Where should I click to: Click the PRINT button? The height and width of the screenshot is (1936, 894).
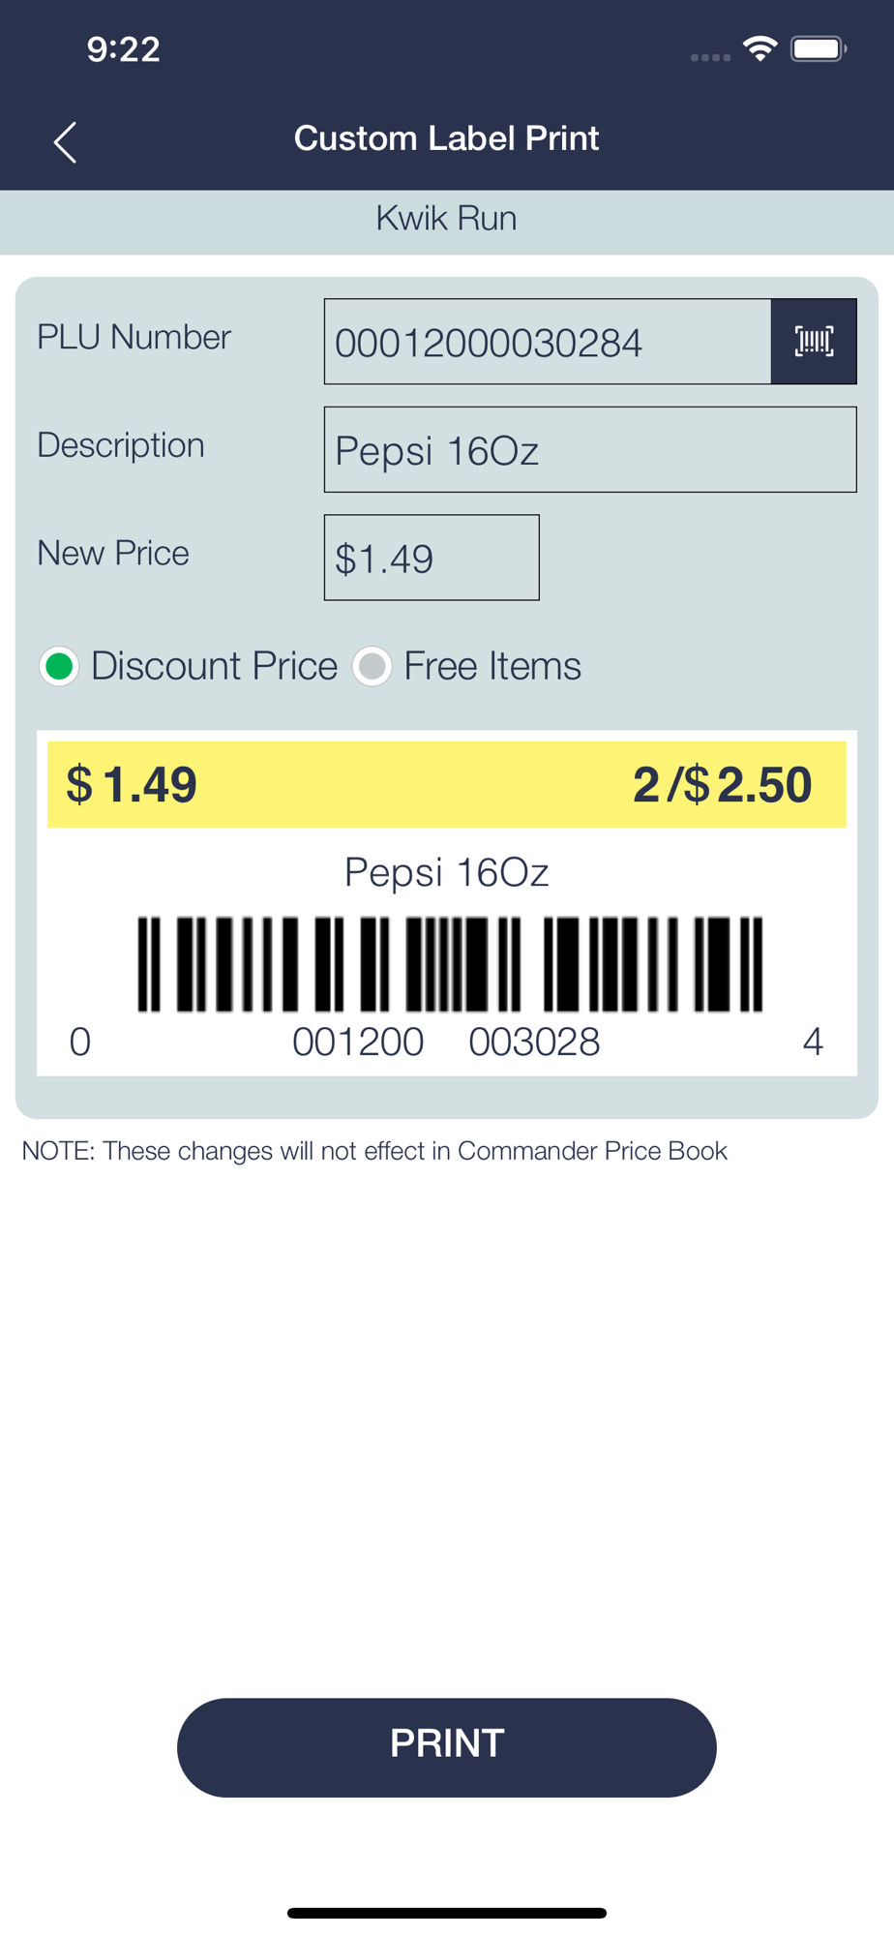447,1747
